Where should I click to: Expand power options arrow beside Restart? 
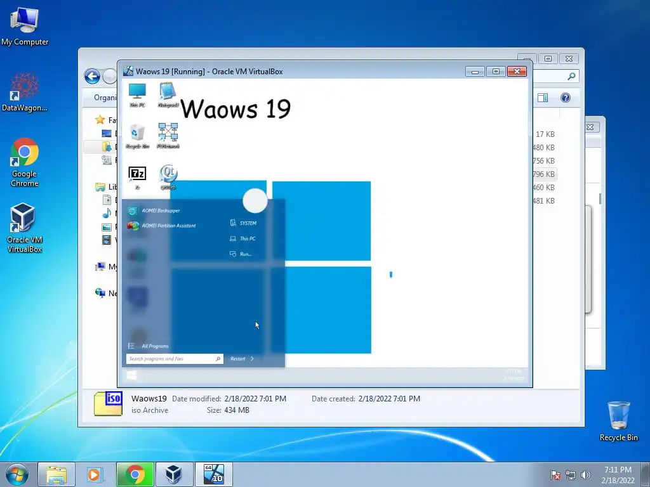(252, 359)
